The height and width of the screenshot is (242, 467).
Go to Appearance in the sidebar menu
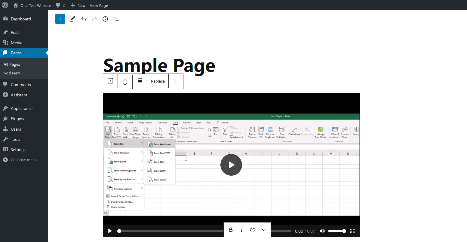click(x=22, y=108)
